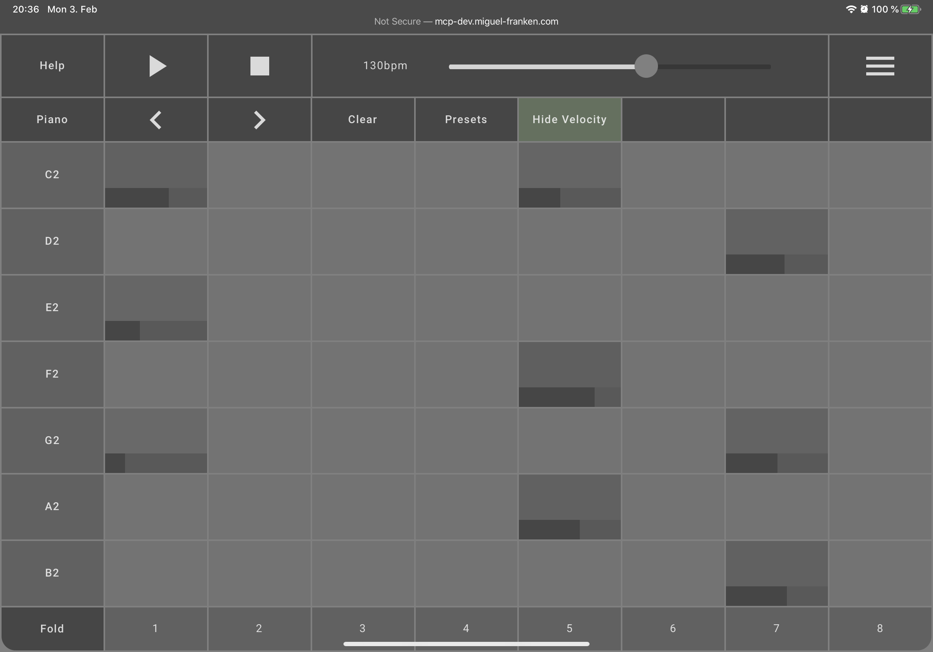Activate step 5 on the F2 row
The height and width of the screenshot is (652, 933).
570,373
